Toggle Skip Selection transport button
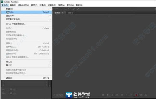156x99 pixels. [x=146, y=95]
